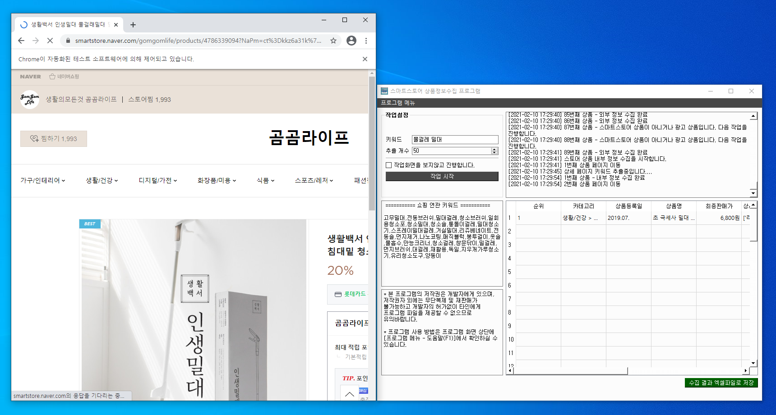Click the GomGom Life store logo
776x415 pixels.
pyautogui.click(x=30, y=99)
